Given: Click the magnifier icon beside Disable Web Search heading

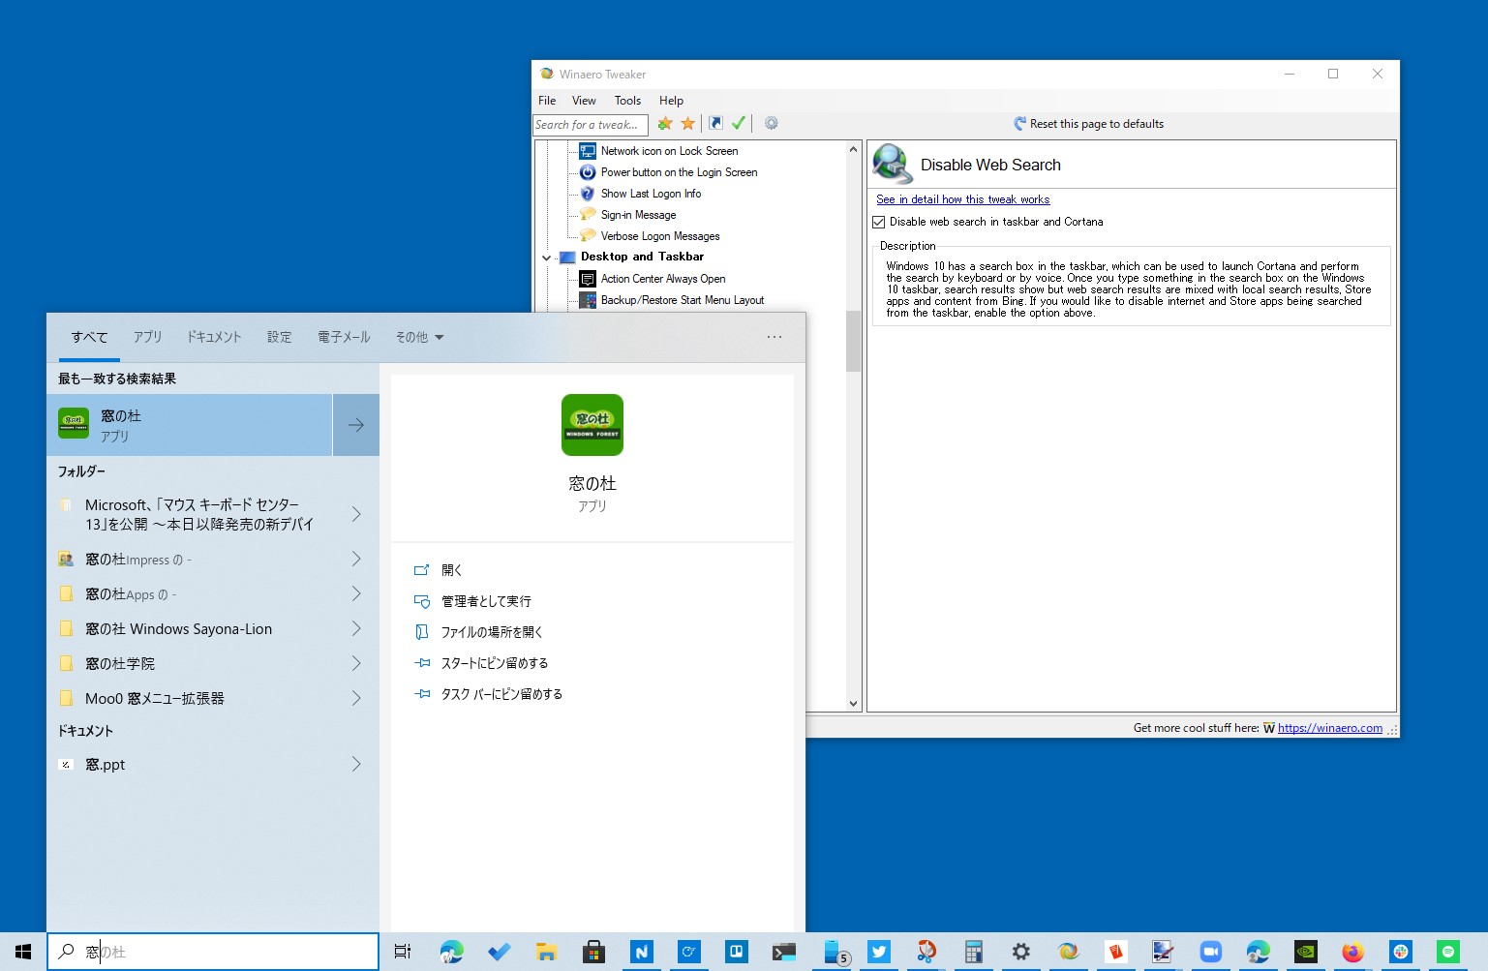Looking at the screenshot, I should pos(892,164).
